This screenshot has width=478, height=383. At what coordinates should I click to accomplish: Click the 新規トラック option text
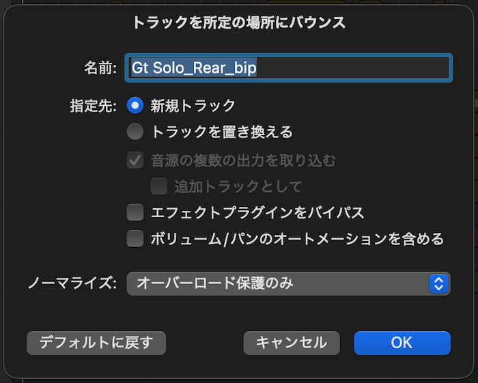coord(193,106)
